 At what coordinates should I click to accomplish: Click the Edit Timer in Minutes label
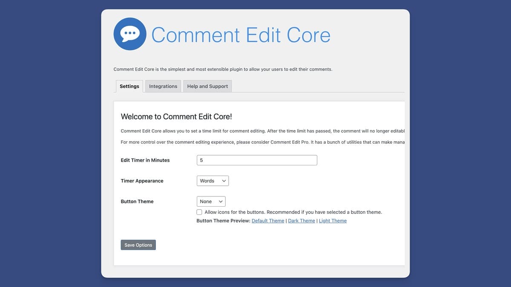click(x=145, y=160)
